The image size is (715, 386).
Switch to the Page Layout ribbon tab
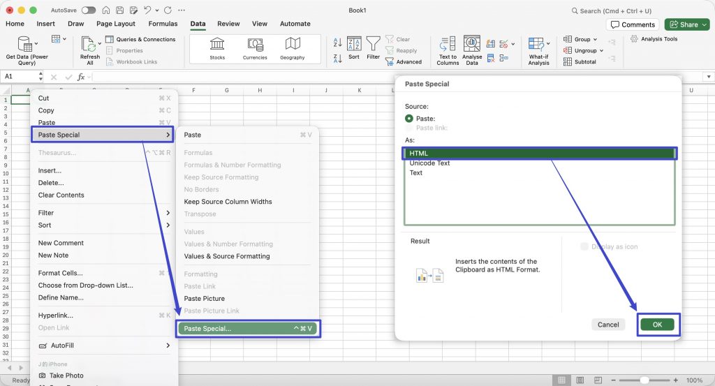click(x=116, y=24)
